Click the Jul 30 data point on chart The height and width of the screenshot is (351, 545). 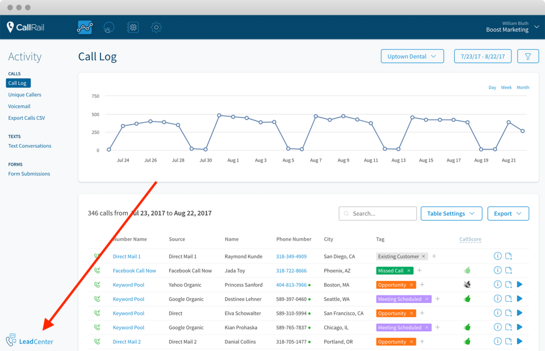[x=206, y=149]
